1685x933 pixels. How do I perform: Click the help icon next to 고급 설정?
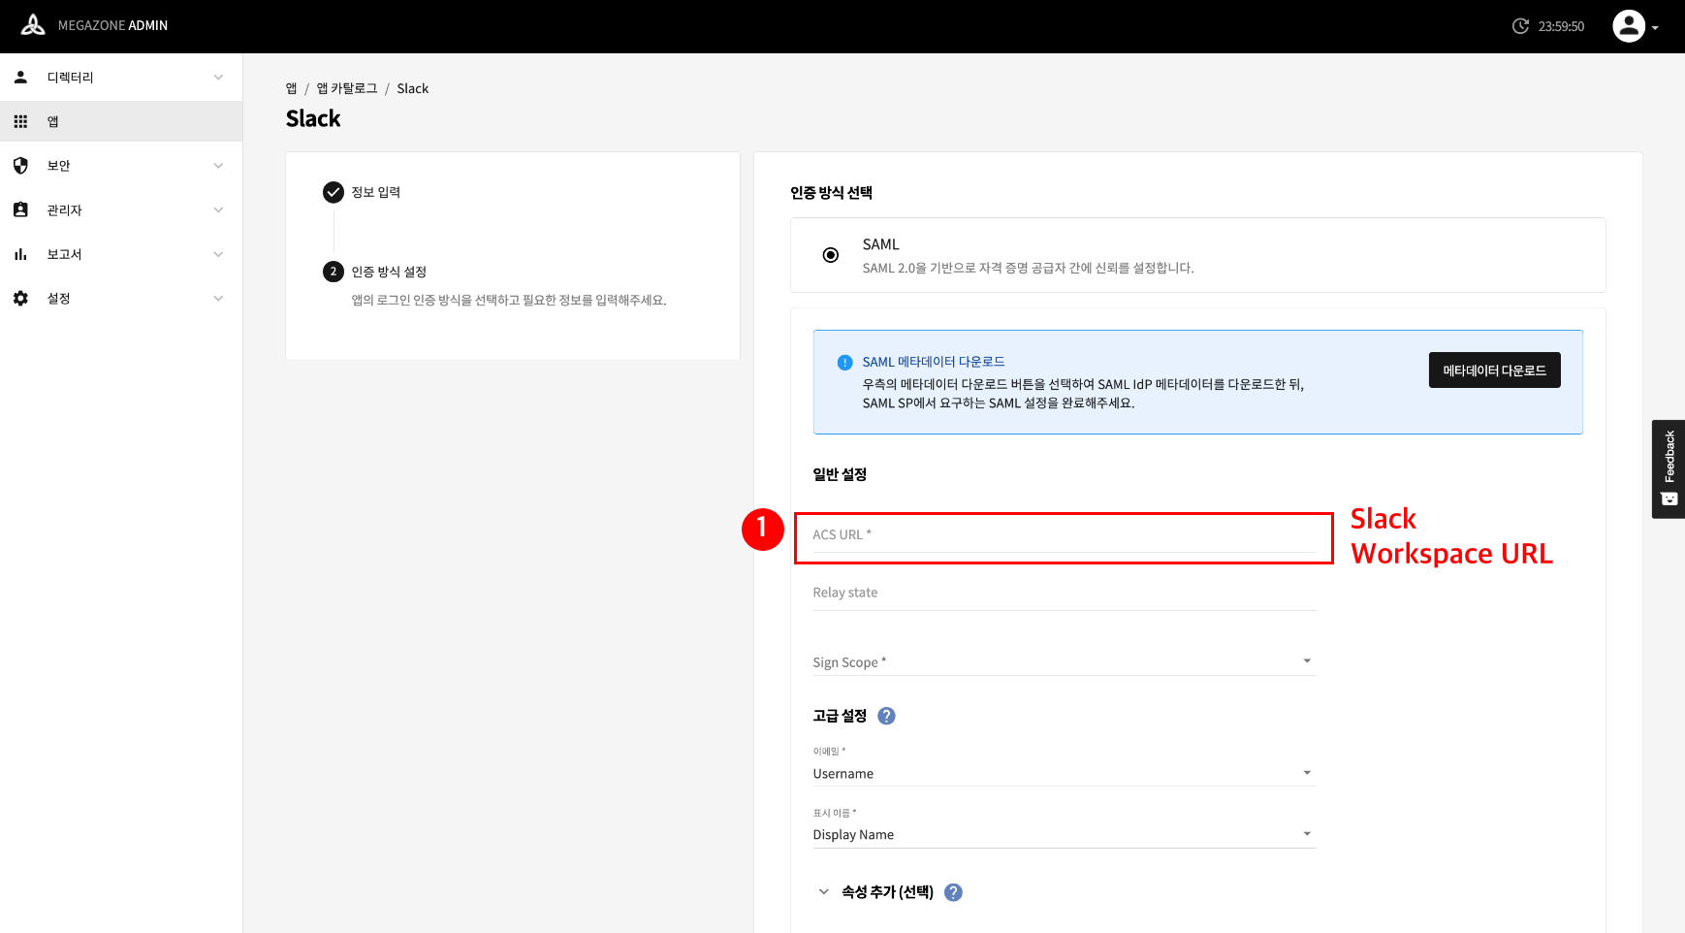point(886,716)
